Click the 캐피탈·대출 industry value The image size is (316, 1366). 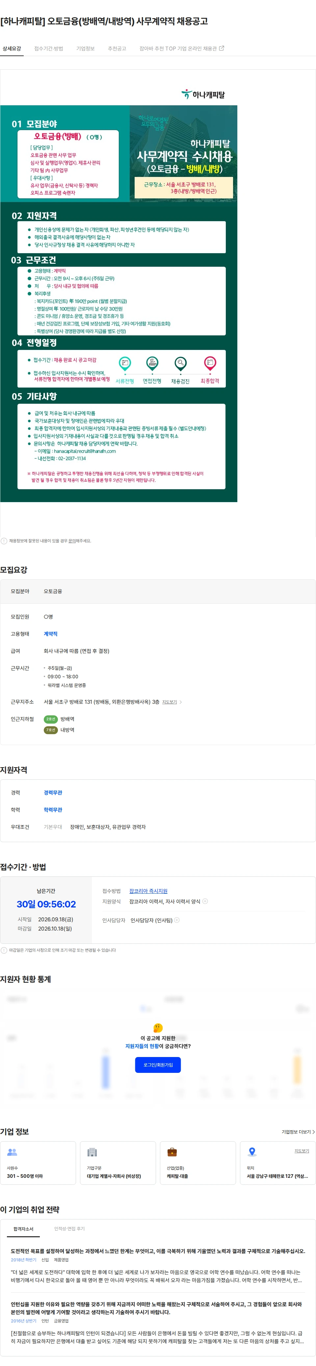[x=177, y=1176]
